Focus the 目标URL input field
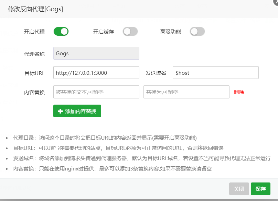 96,73
